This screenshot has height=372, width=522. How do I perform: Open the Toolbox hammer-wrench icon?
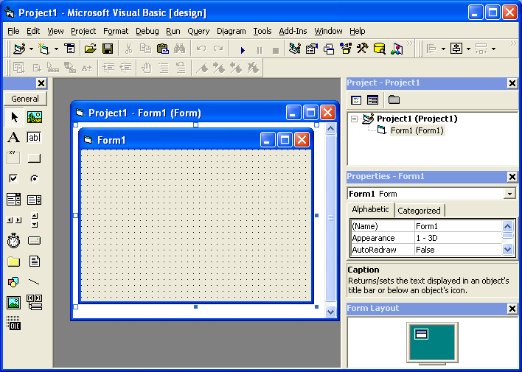click(x=363, y=49)
